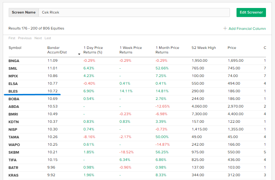Open the BNGA stock symbol
This screenshot has height=180, width=275.
[x=14, y=61]
